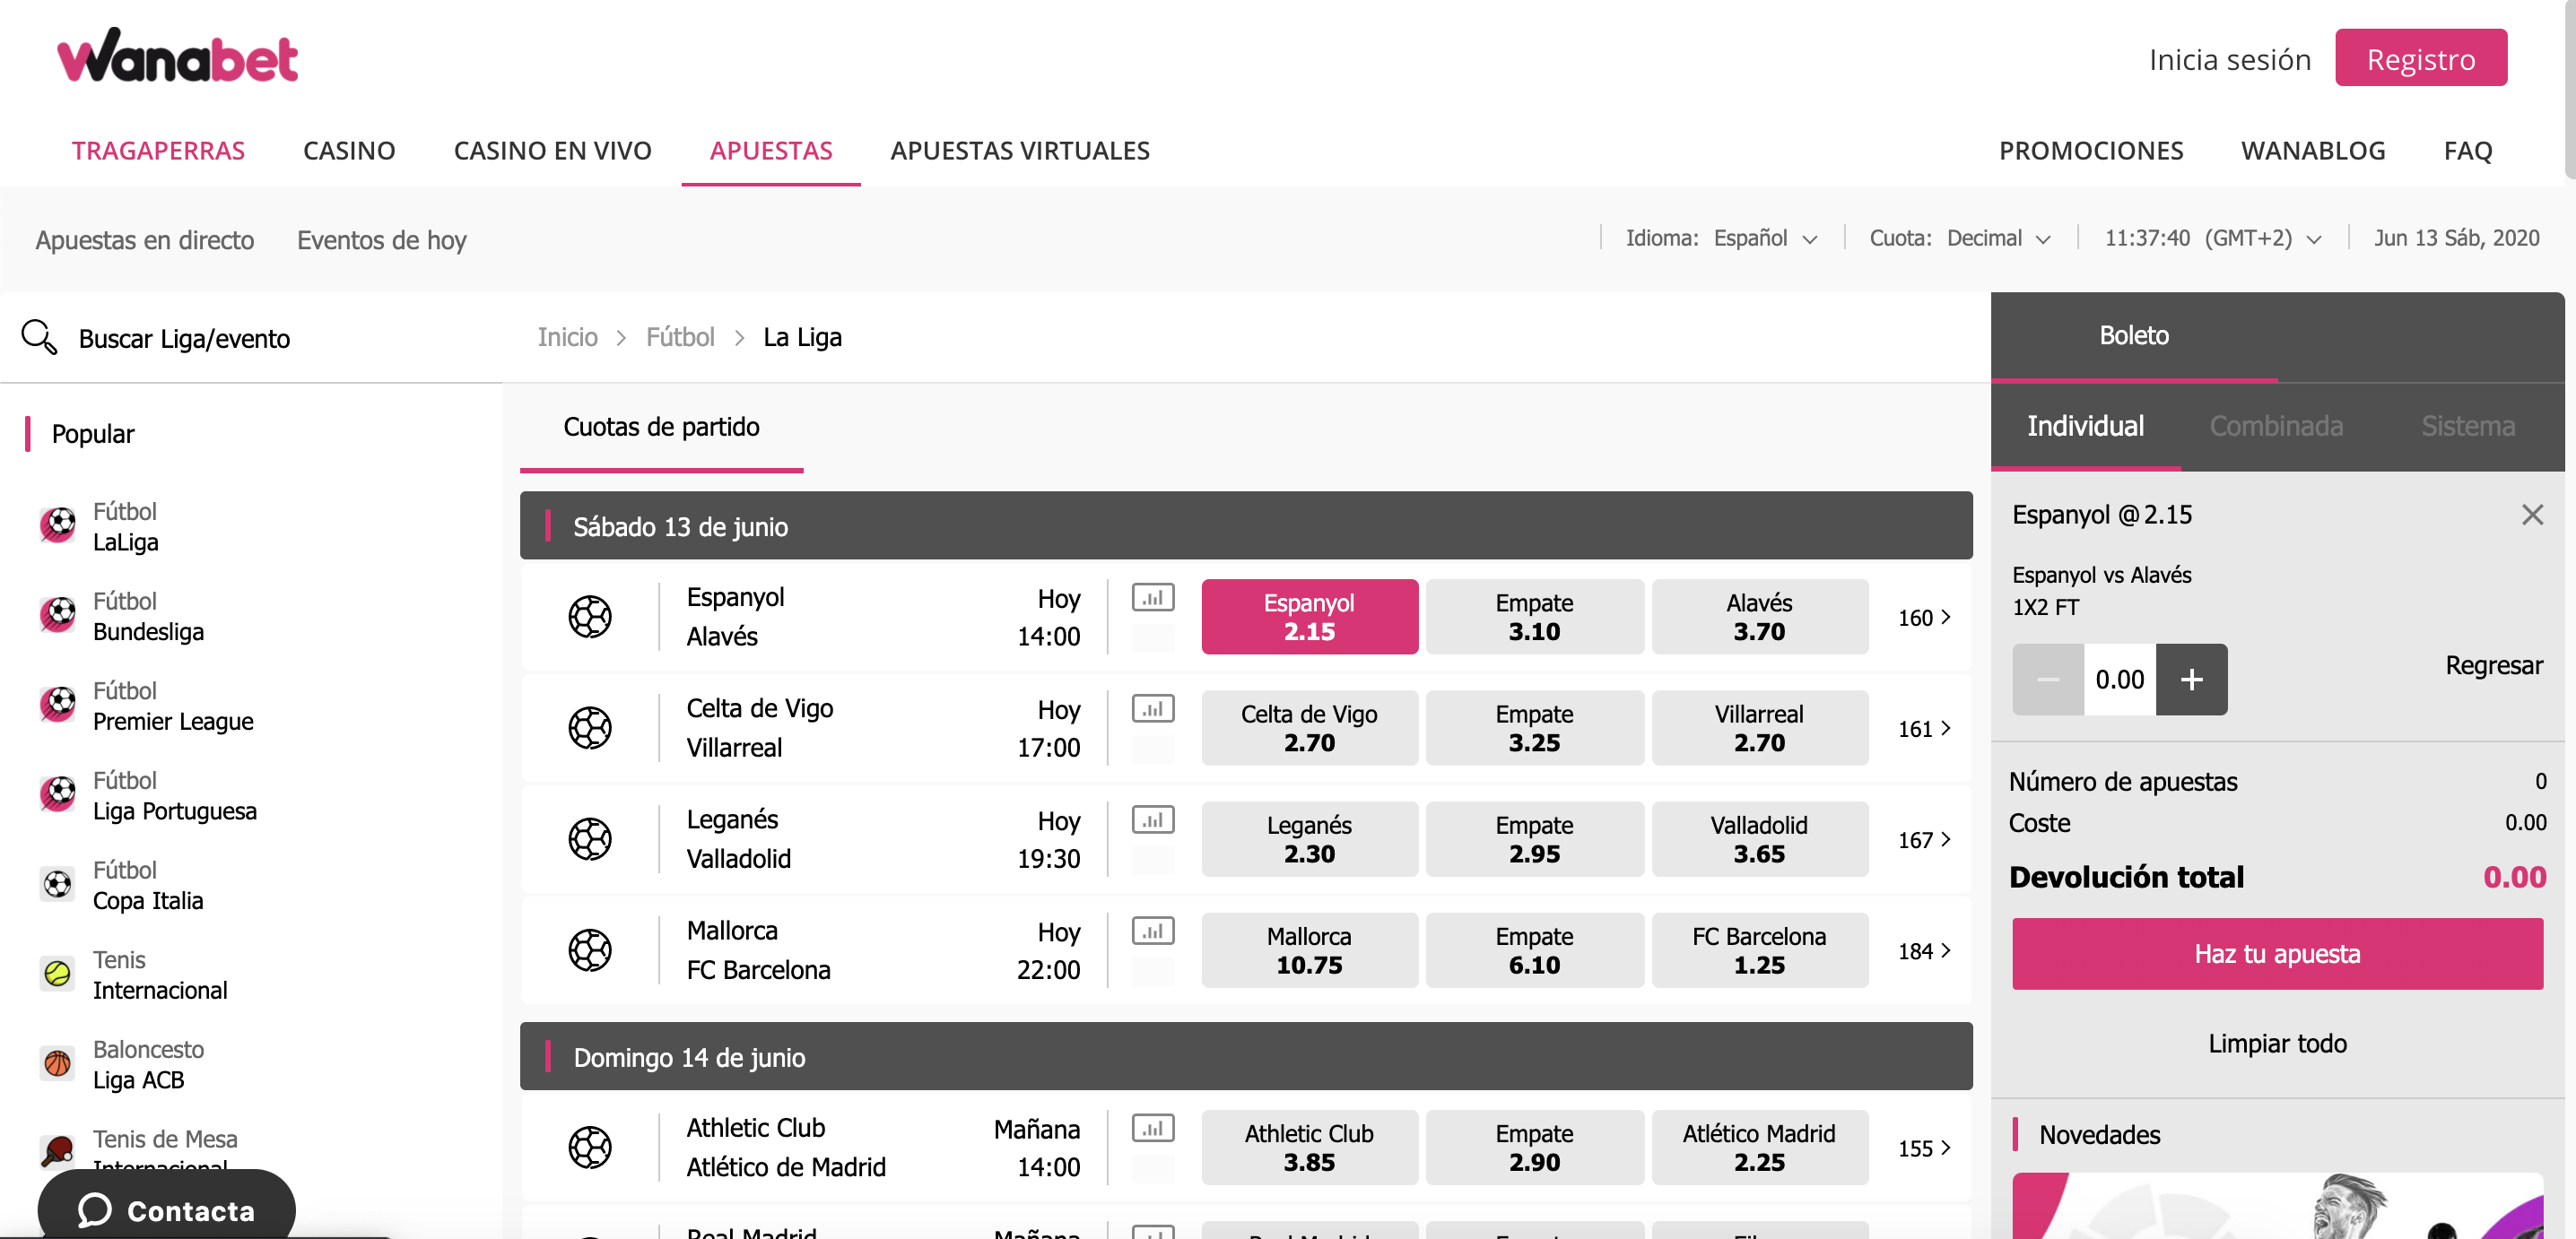Select Villarreal 2.70 odds
Image resolution: width=2576 pixels, height=1239 pixels.
[1759, 727]
